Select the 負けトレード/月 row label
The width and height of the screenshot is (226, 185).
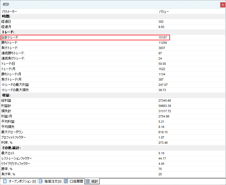[x=11, y=79]
